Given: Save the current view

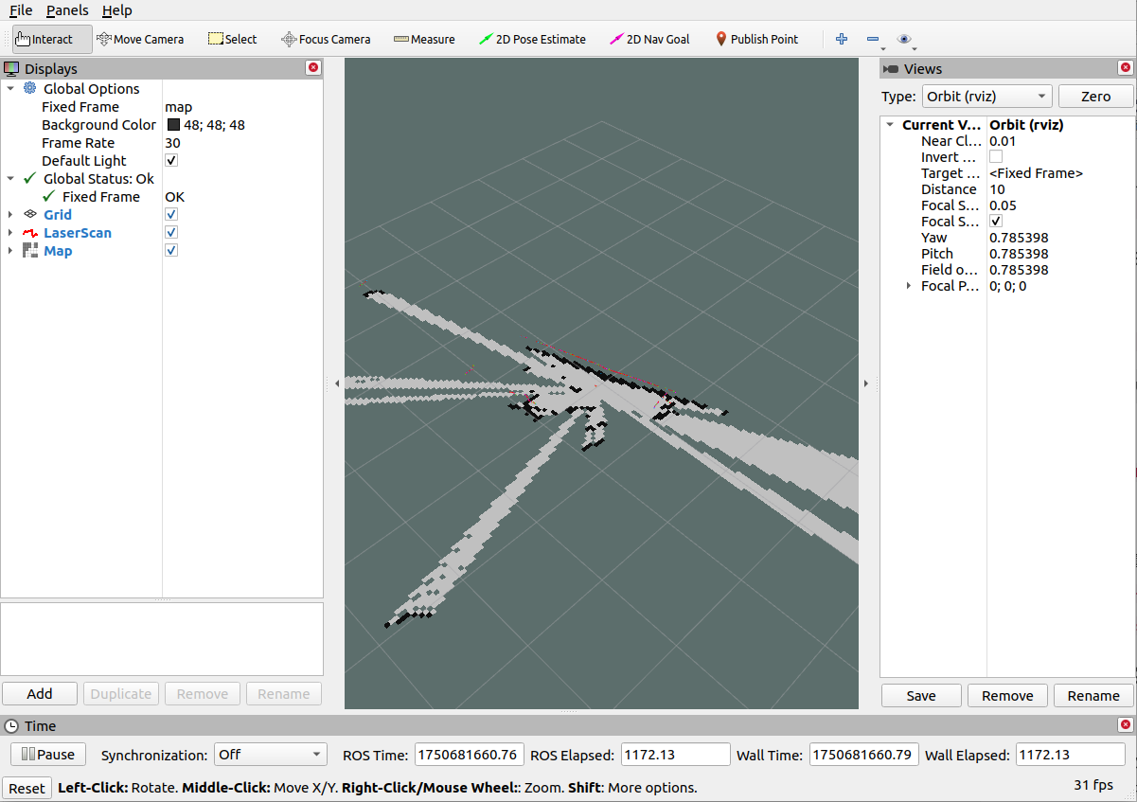Looking at the screenshot, I should point(921,695).
